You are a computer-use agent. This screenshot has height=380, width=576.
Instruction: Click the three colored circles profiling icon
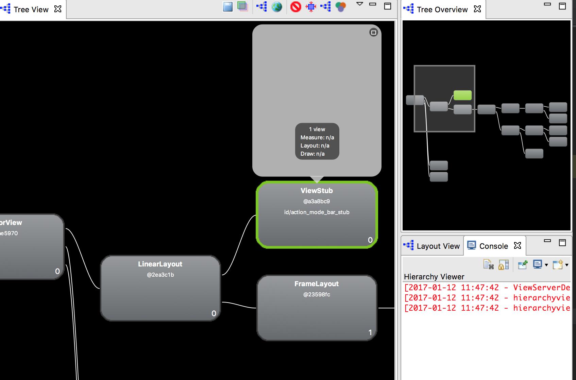click(340, 6)
